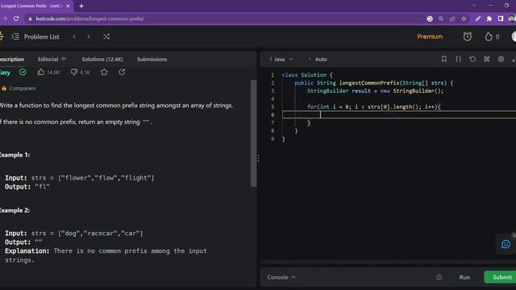Share this page browser icon
This screenshot has width=516, height=290.
point(452,19)
